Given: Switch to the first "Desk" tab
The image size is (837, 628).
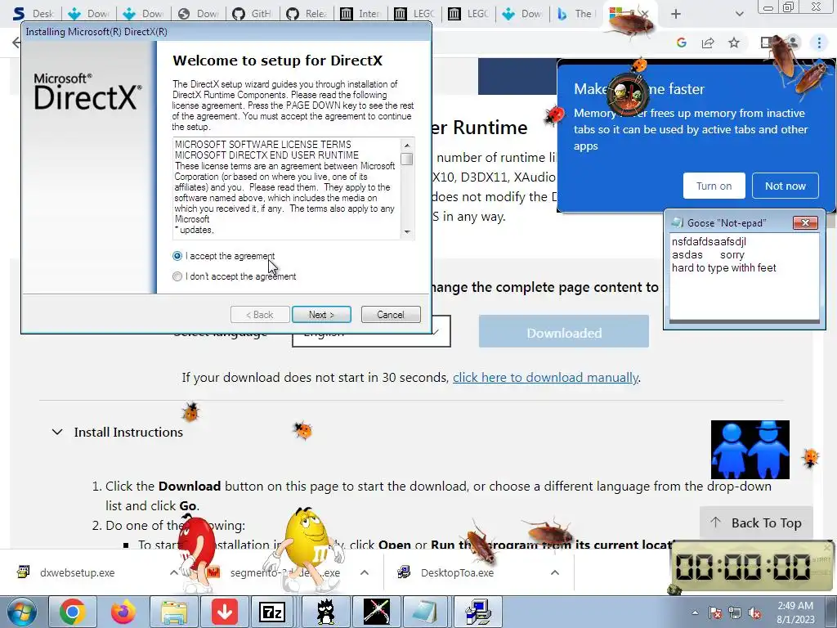Looking at the screenshot, I should tap(34, 14).
